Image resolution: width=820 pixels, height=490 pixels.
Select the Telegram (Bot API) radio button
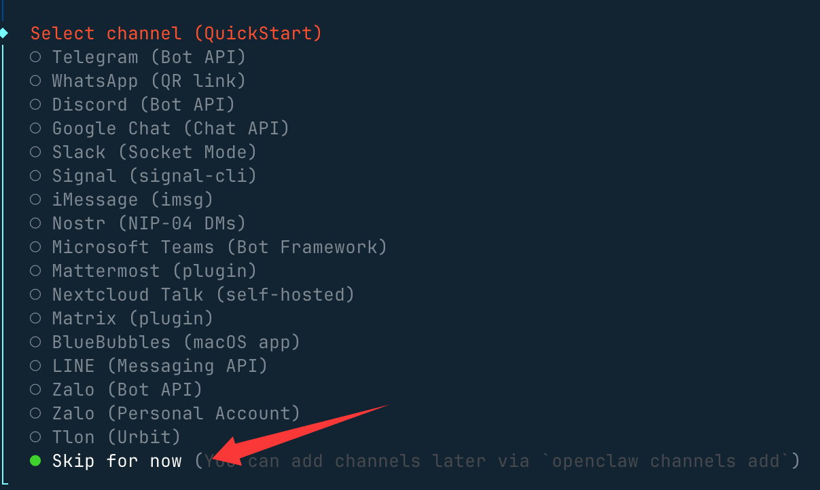click(x=35, y=58)
